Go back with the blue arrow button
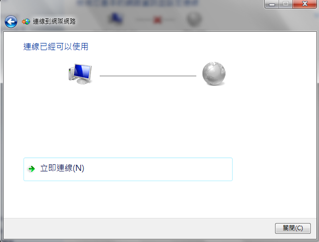This screenshot has width=319, height=242. coord(11,21)
